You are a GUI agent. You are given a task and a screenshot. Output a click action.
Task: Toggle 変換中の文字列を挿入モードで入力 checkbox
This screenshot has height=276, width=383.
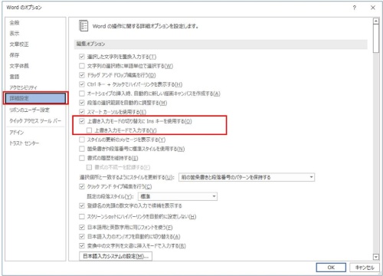[x=82, y=245]
